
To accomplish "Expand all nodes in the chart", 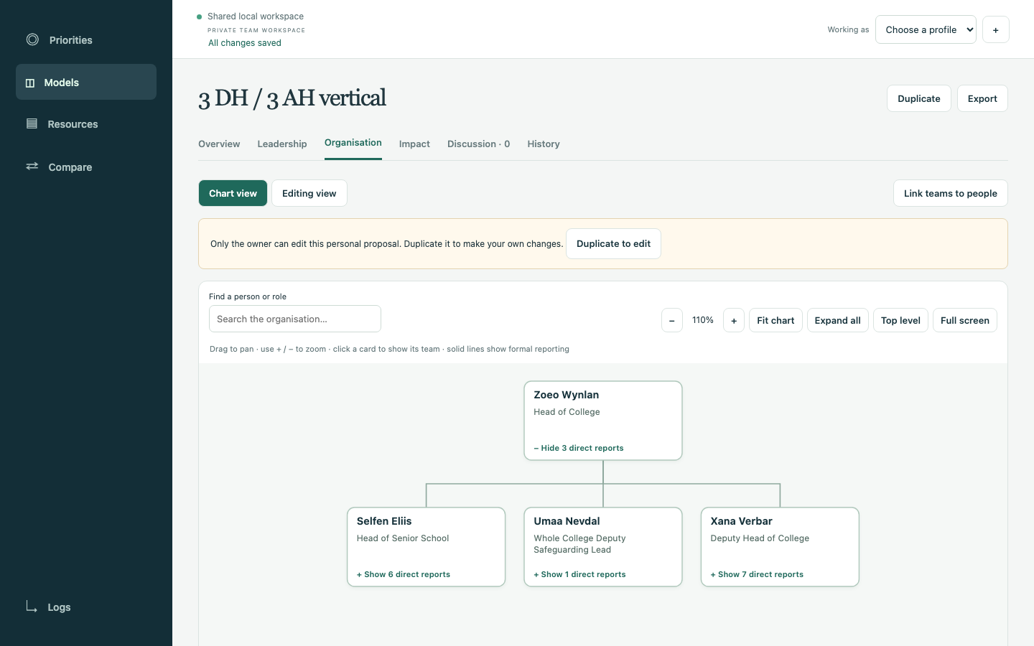I will (x=837, y=320).
